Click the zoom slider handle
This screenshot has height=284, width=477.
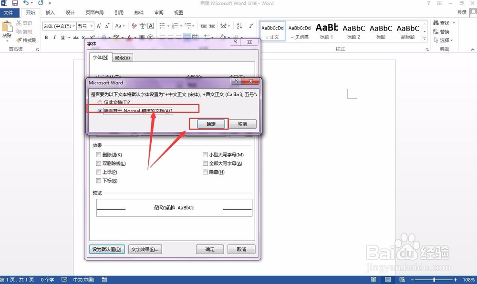(x=434, y=279)
